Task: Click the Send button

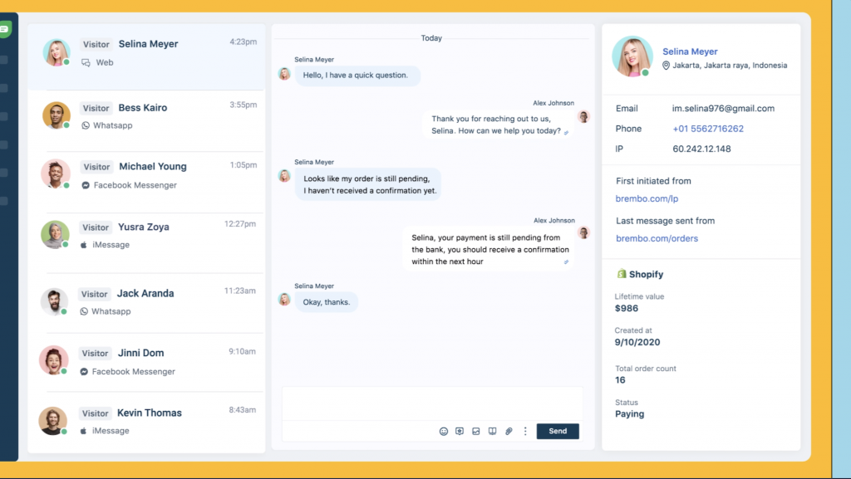Action: tap(557, 431)
